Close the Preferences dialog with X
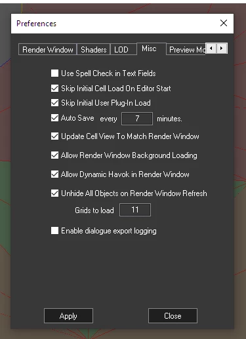Viewport: 246px width, 339px height. tap(224, 23)
